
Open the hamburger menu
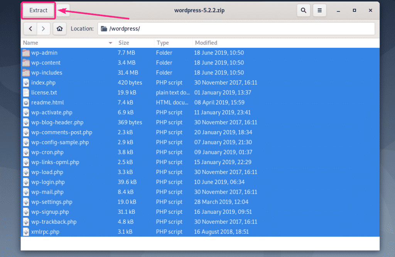319,11
